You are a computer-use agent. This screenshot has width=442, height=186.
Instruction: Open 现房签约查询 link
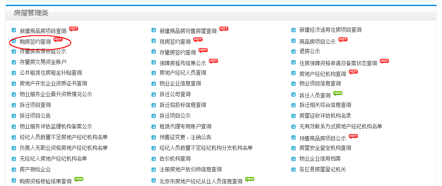pyautogui.click(x=175, y=42)
